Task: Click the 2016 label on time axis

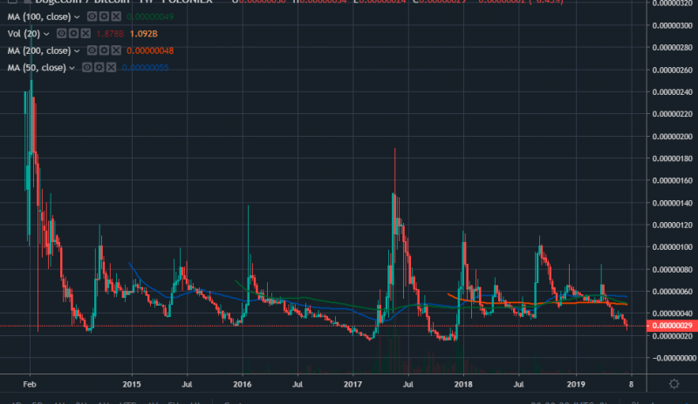Action: pos(243,384)
